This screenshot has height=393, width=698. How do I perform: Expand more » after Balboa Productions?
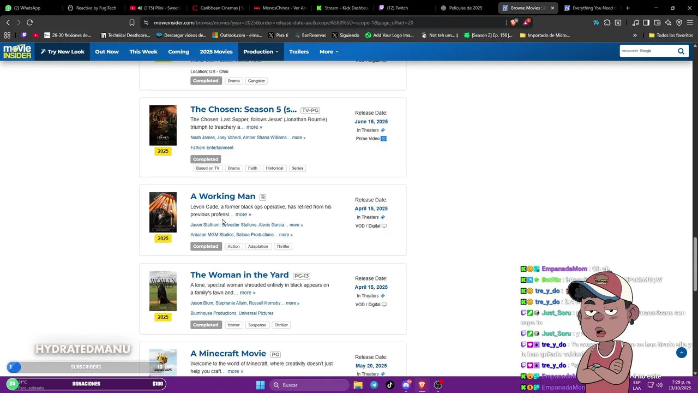tap(286, 235)
